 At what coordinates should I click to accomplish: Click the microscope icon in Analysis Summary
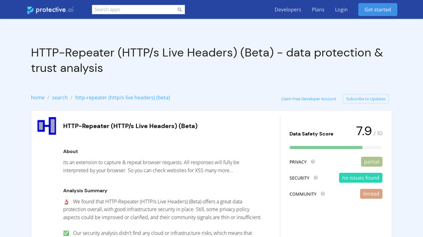tap(66, 202)
